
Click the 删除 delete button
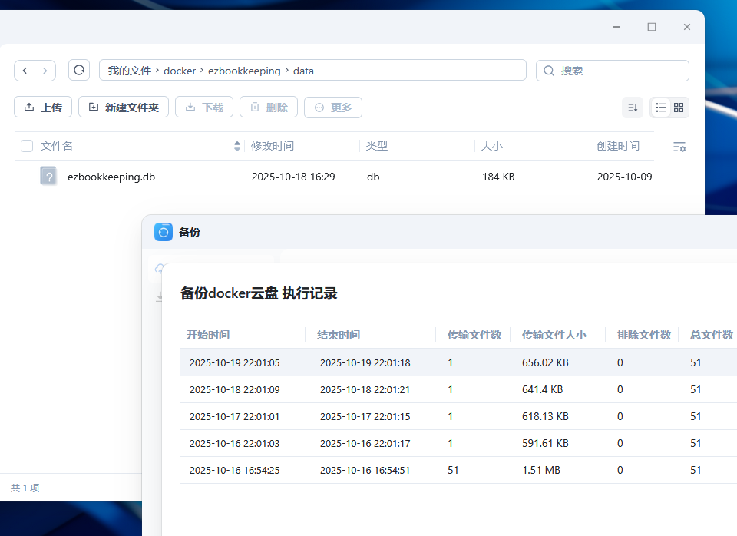pyautogui.click(x=268, y=107)
